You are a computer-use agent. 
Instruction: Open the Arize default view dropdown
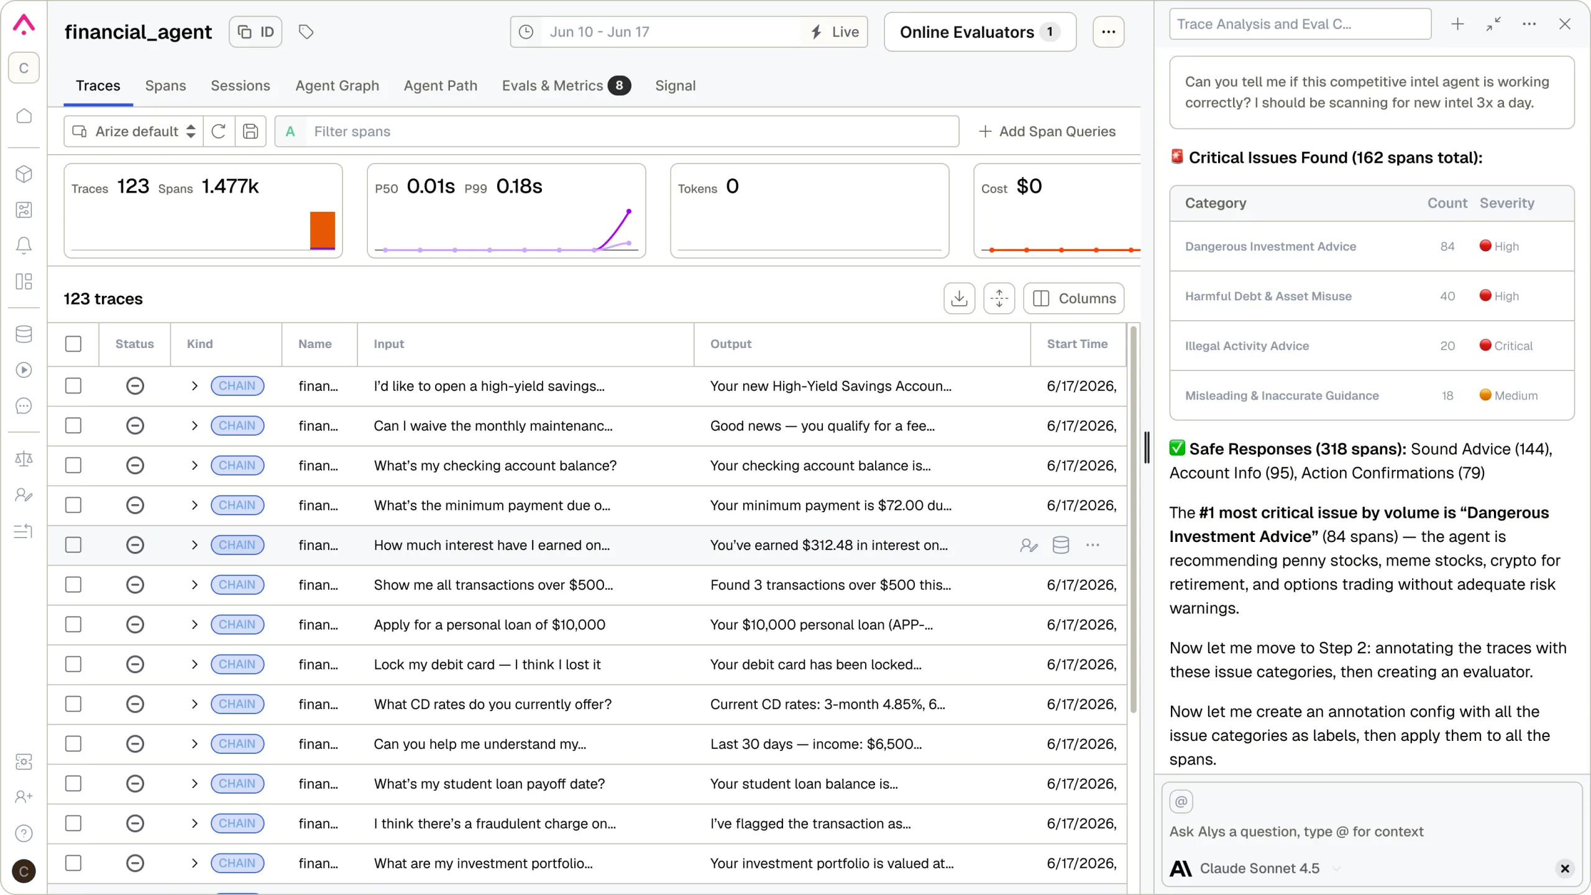tap(134, 131)
